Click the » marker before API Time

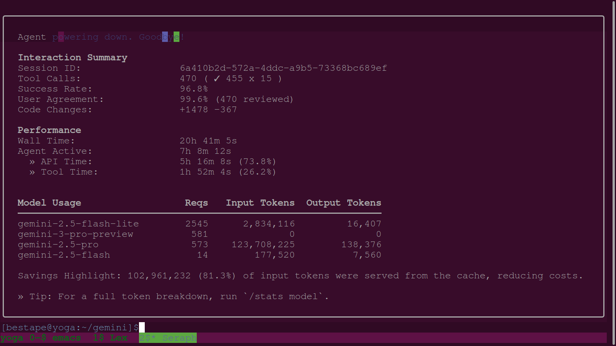tap(32, 162)
